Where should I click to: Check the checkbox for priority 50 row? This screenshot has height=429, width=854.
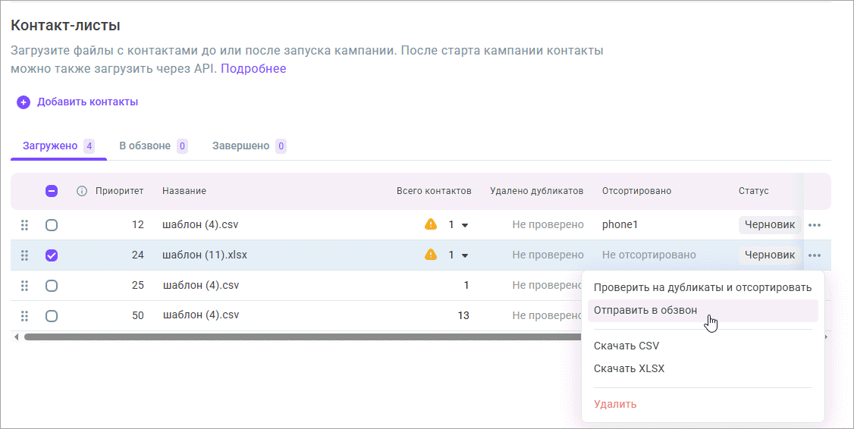coord(52,316)
